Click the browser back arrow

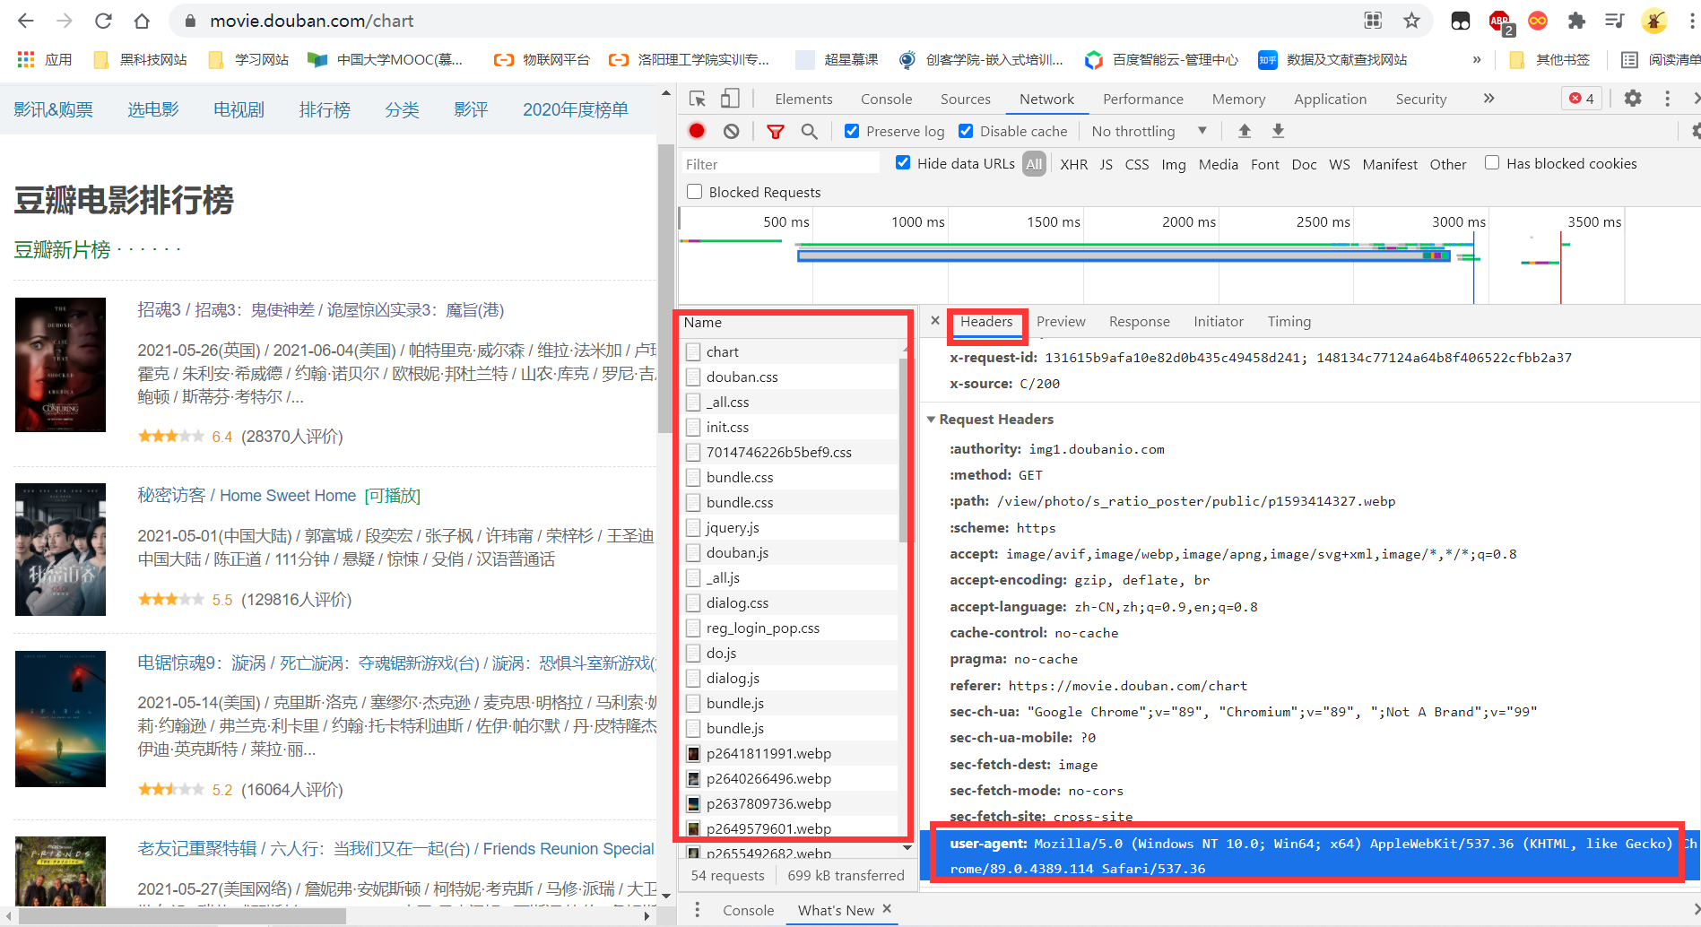pos(26,21)
